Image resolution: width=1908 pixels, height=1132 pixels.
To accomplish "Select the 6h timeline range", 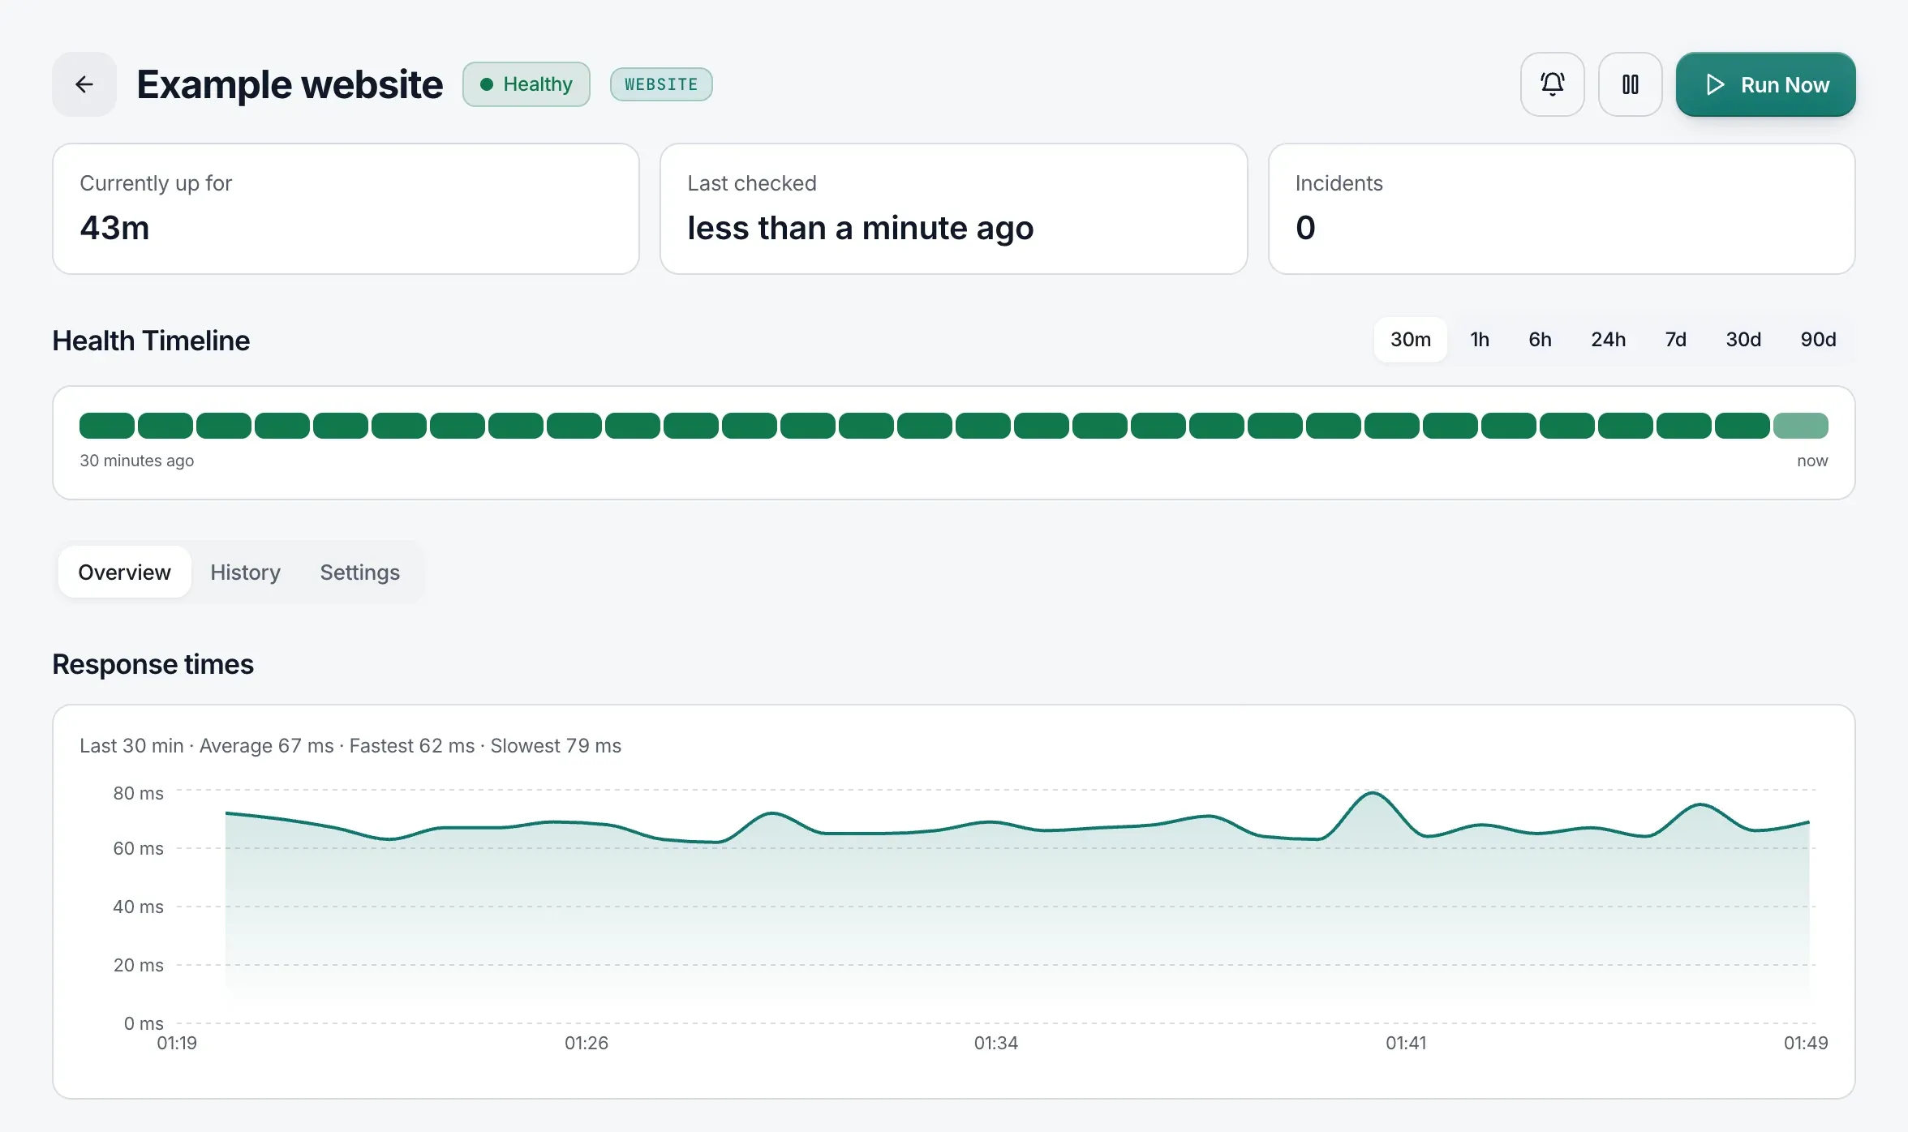I will click(x=1540, y=340).
